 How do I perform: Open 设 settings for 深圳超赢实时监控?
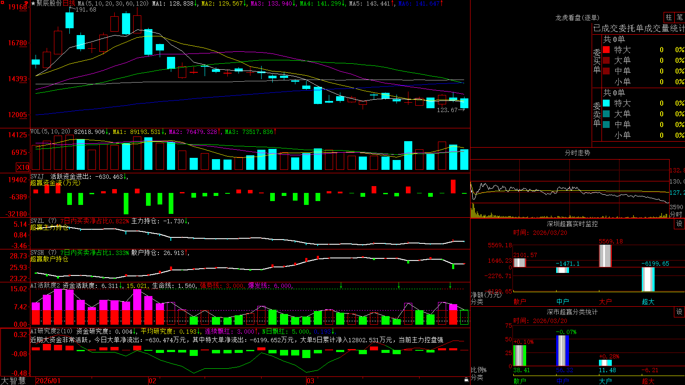[x=679, y=224]
